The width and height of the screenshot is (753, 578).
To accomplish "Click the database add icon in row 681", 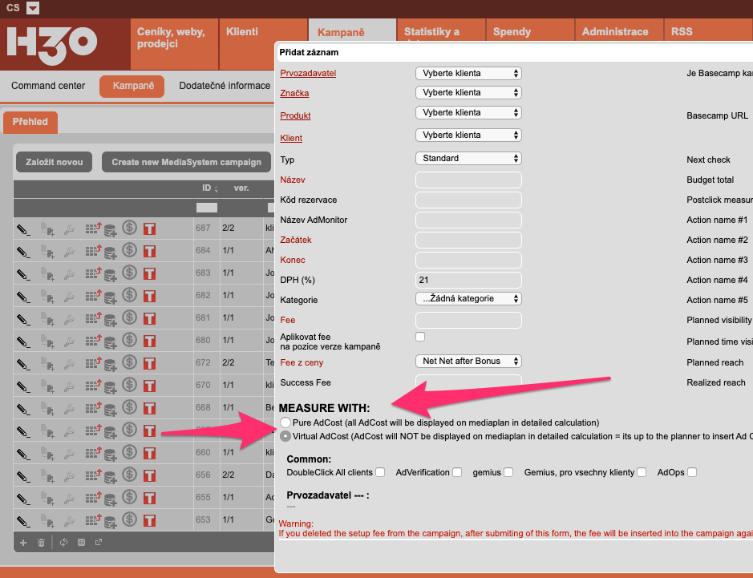I will click(x=110, y=318).
